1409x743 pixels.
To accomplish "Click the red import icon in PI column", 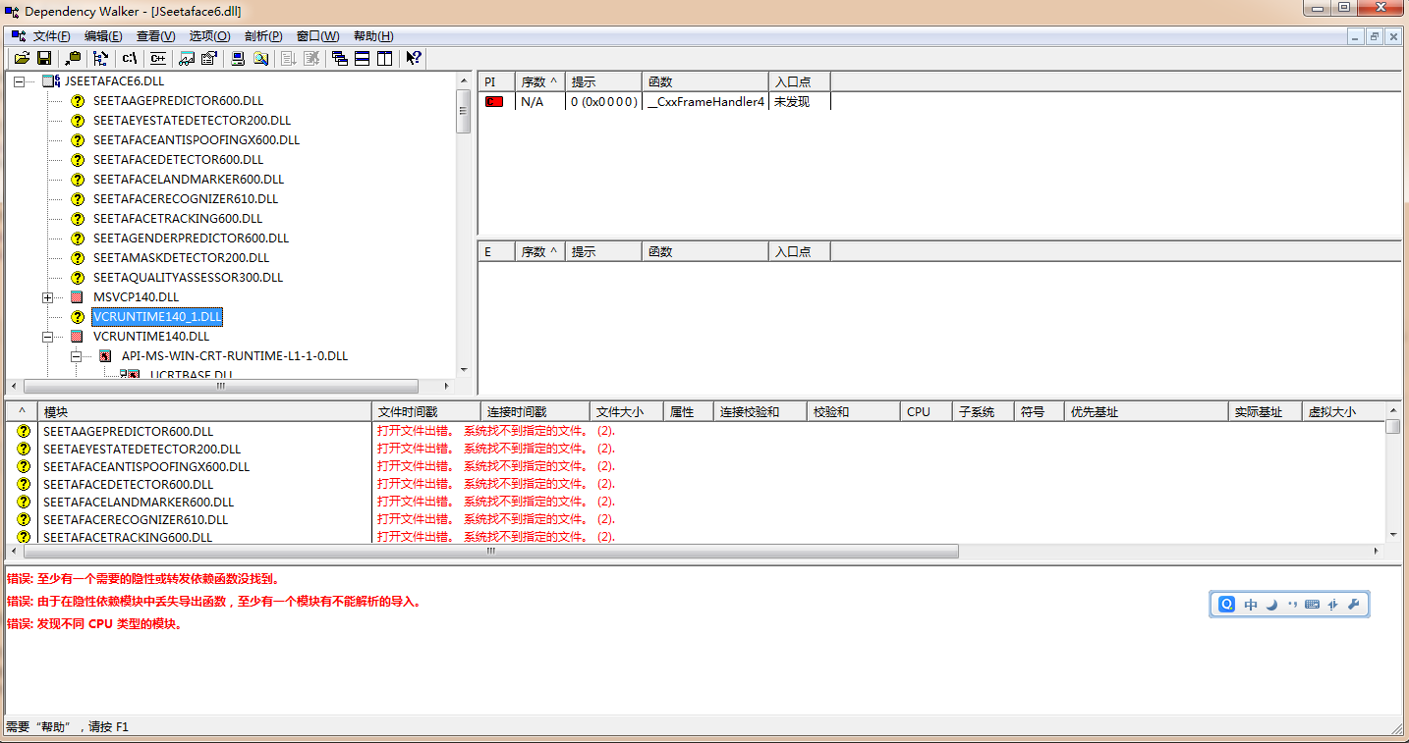I will coord(494,101).
